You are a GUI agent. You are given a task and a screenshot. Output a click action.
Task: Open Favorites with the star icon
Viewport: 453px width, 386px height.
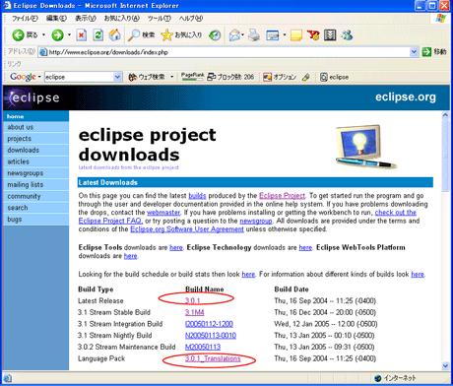[x=181, y=34]
